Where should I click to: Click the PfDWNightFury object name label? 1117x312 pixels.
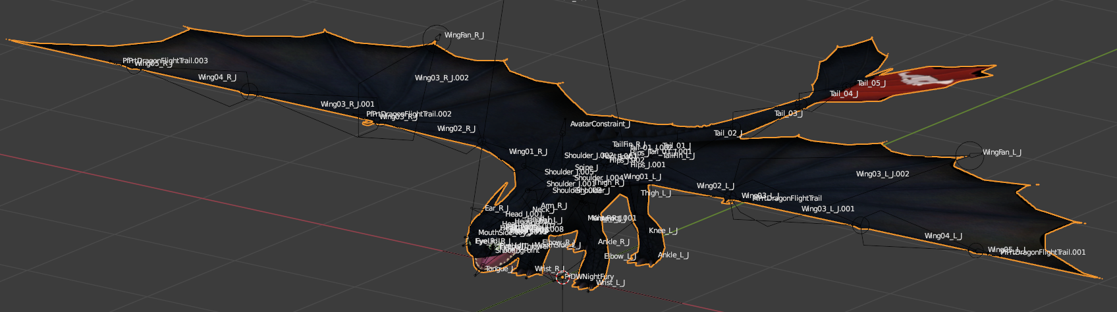tap(589, 277)
